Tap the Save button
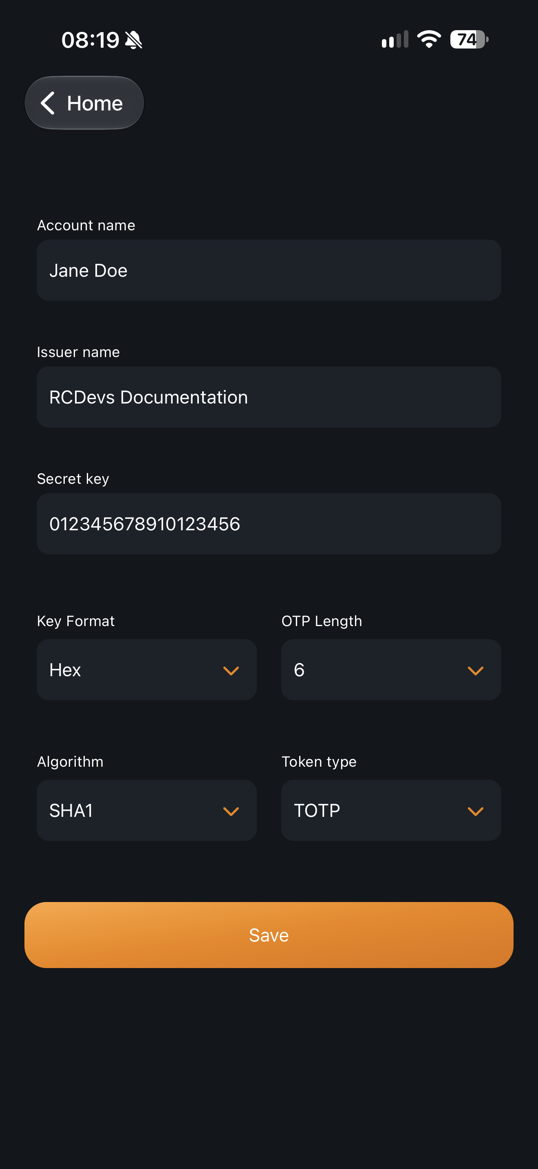Viewport: 538px width, 1169px height. point(269,935)
